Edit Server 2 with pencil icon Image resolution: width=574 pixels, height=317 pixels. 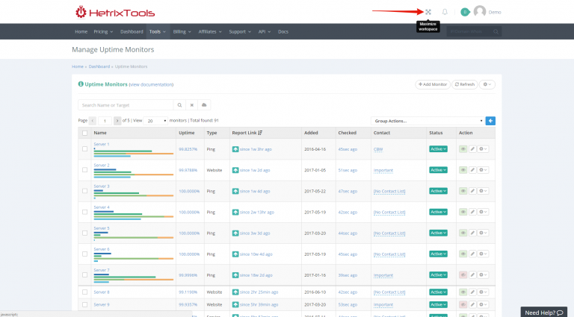pyautogui.click(x=472, y=170)
